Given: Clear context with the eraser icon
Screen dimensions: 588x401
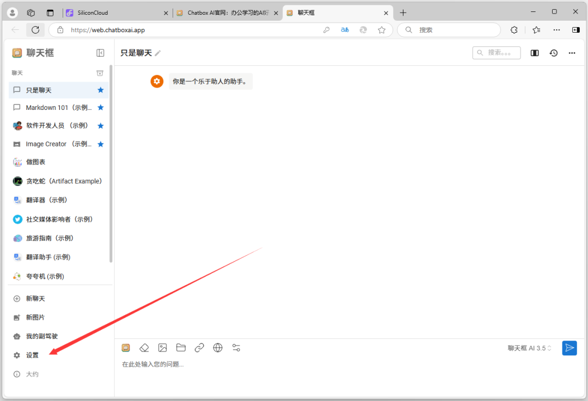Looking at the screenshot, I should pos(144,348).
